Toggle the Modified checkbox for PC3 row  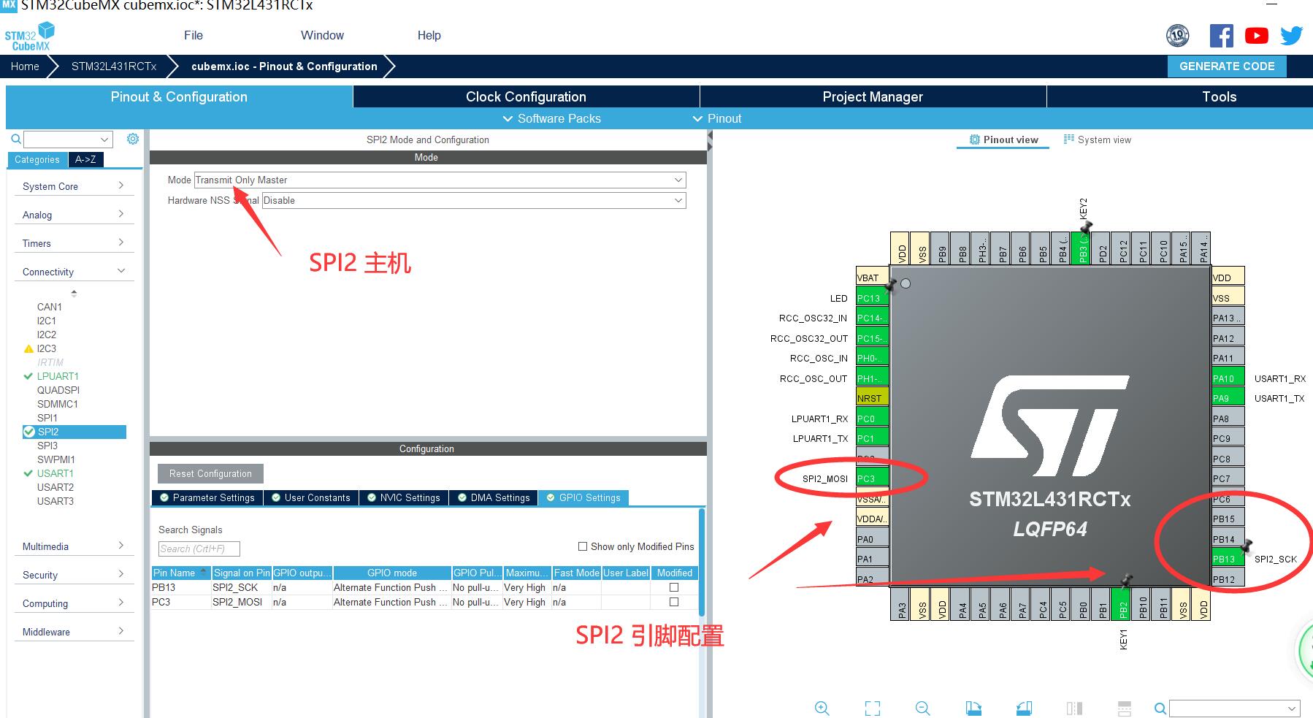click(x=674, y=602)
